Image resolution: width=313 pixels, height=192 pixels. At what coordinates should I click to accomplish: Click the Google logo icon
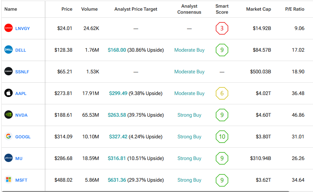coord(8,137)
